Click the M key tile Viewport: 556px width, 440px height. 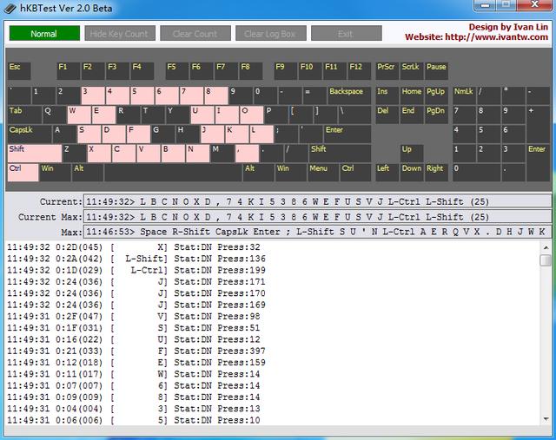pos(222,154)
